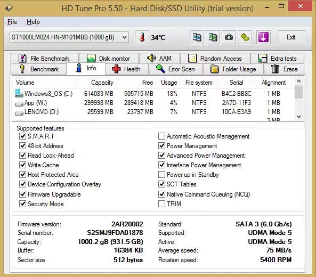The height and width of the screenshot is (277, 316).
Task: Click the SATA 3 (6.0 Gb/s) standard value
Action: (x=264, y=224)
